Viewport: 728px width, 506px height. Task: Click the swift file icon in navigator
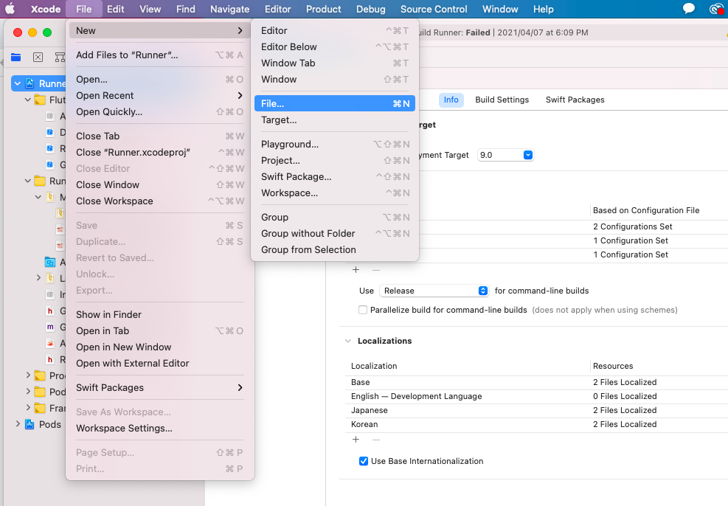pyautogui.click(x=50, y=343)
